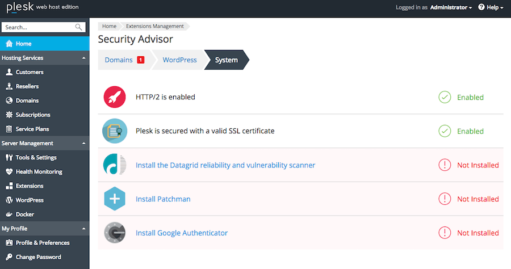Click the Not Installed status for Patchman
This screenshot has width=511, height=269.
478,199
